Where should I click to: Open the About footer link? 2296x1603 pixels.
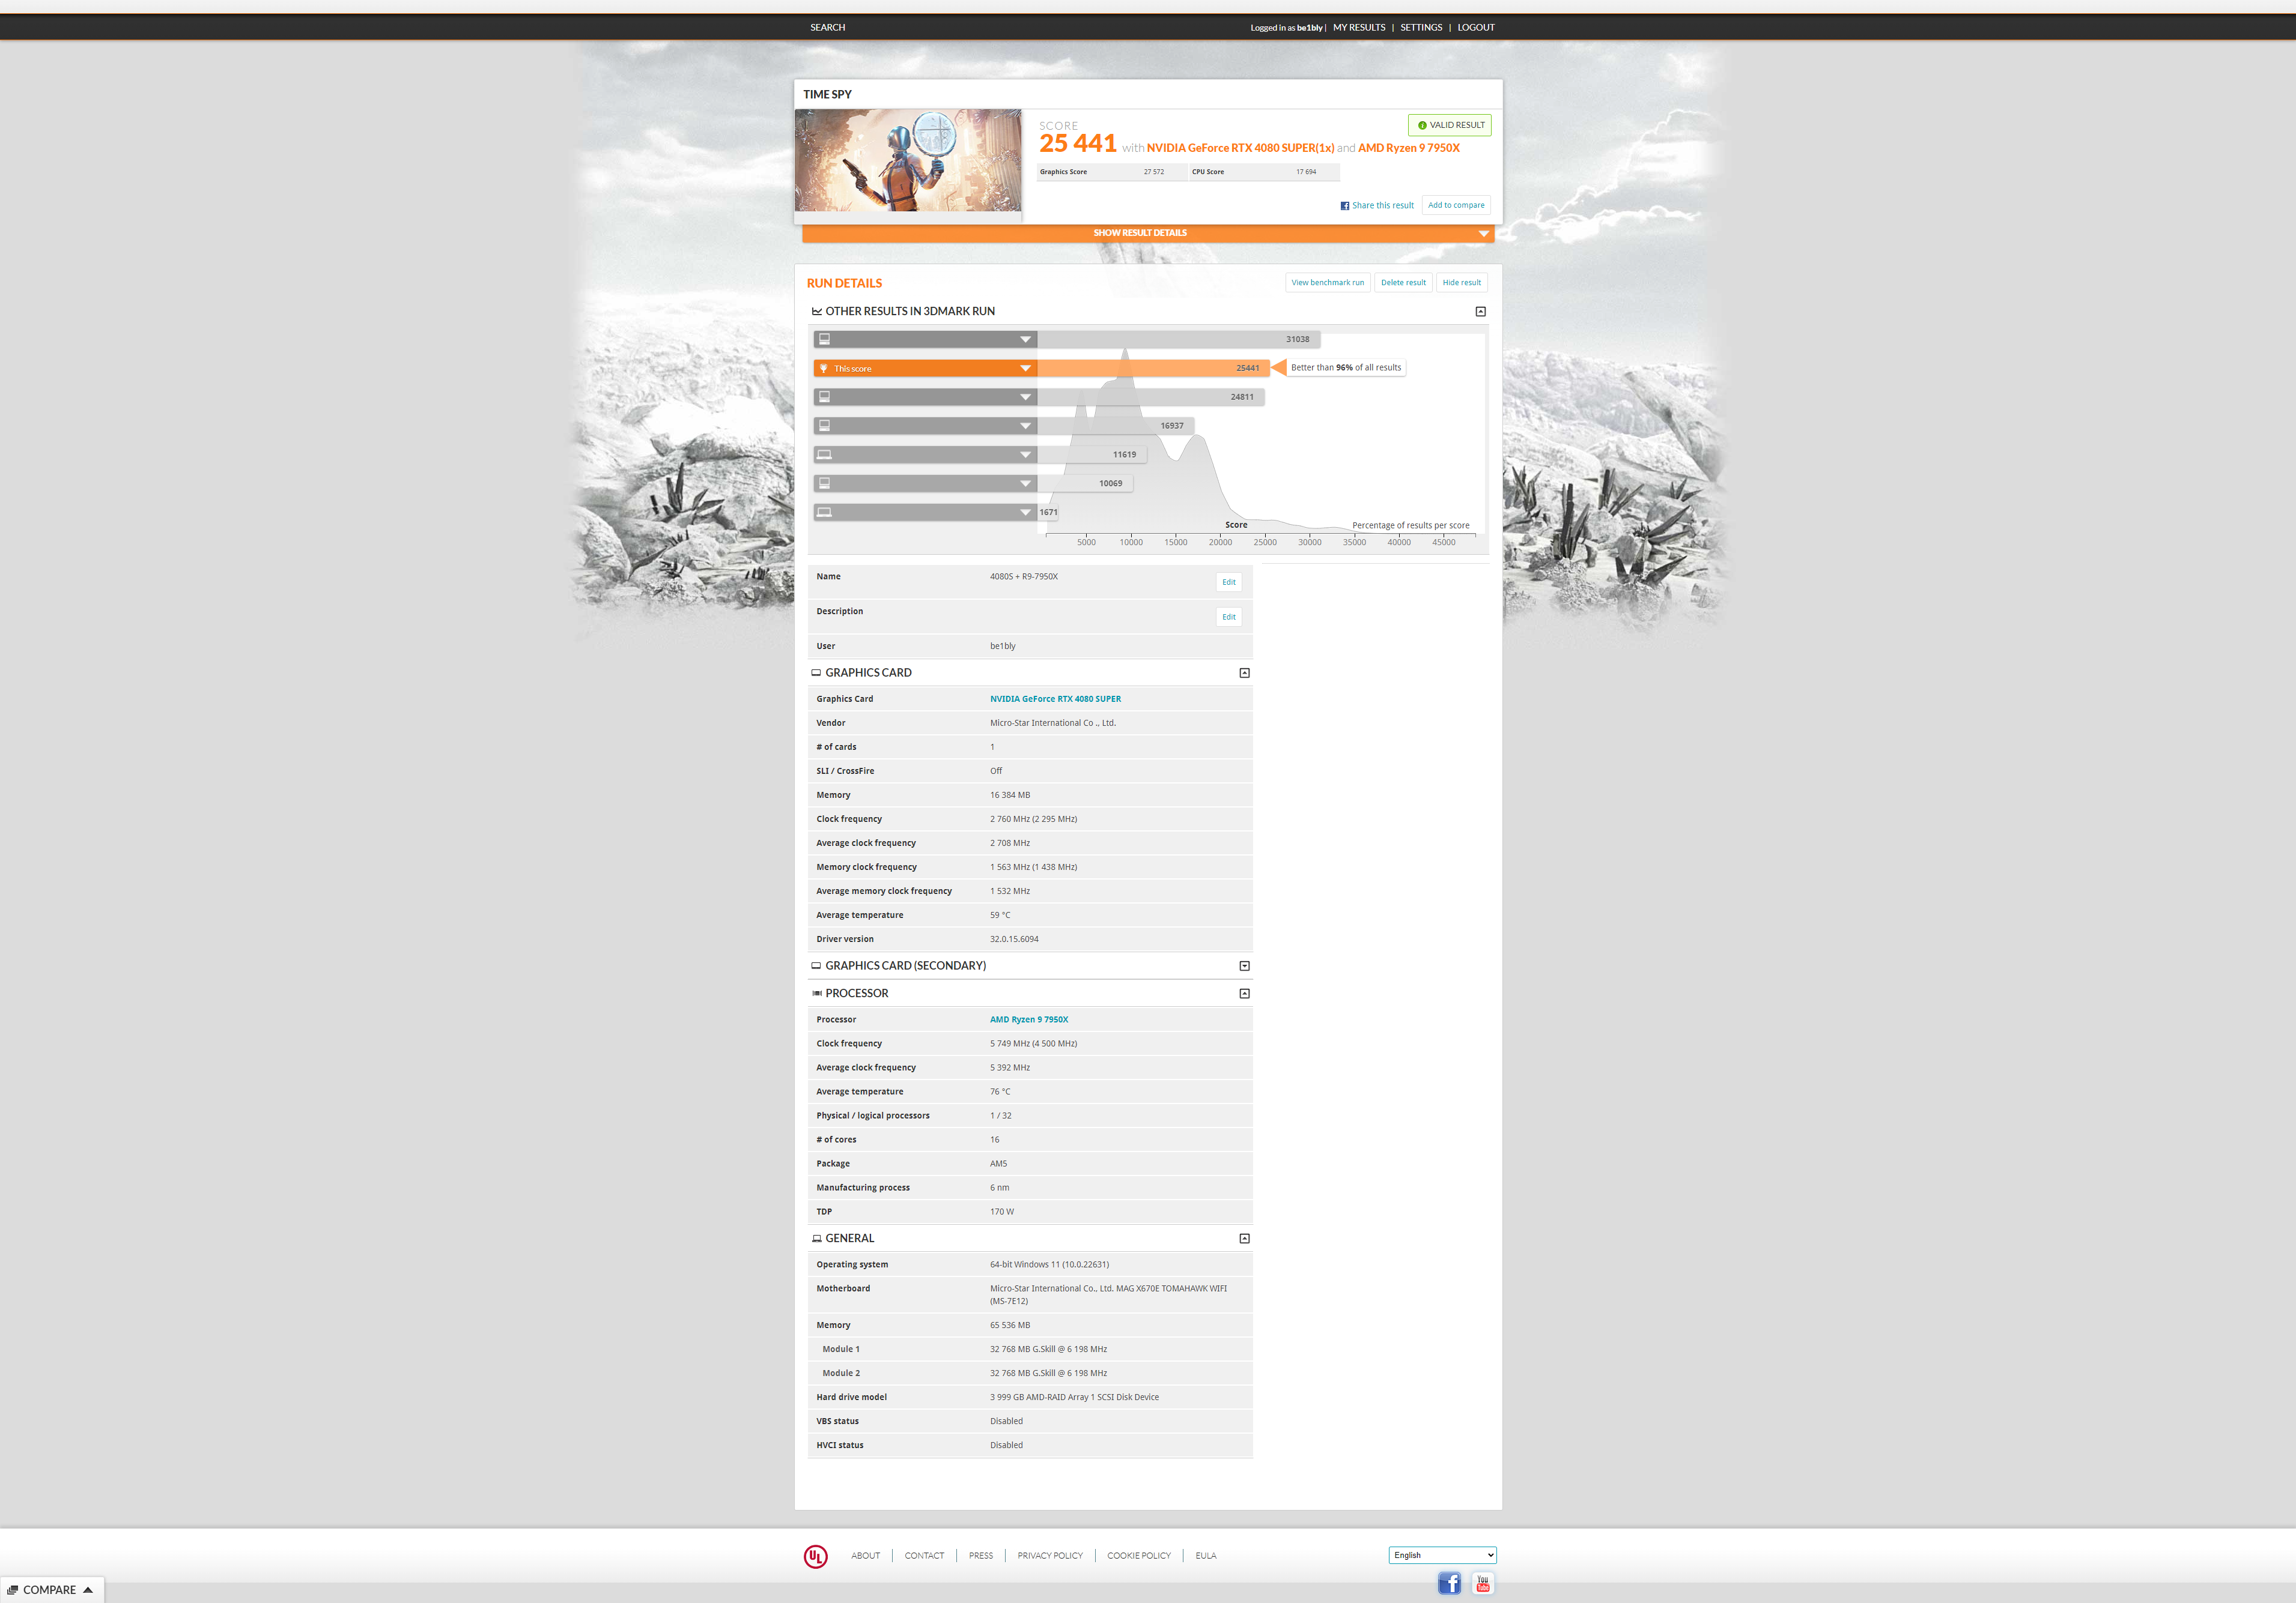tap(865, 1556)
